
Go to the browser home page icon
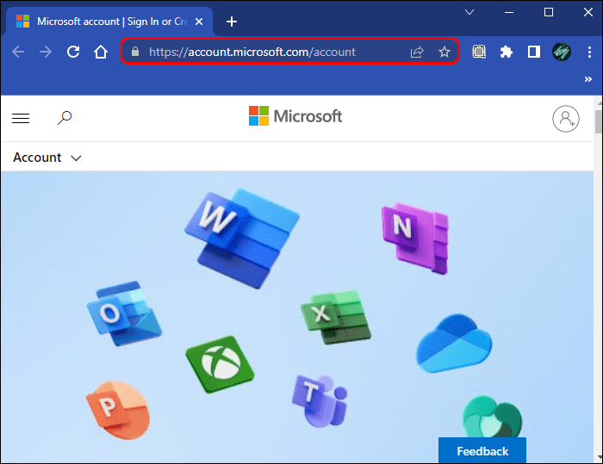[x=101, y=52]
